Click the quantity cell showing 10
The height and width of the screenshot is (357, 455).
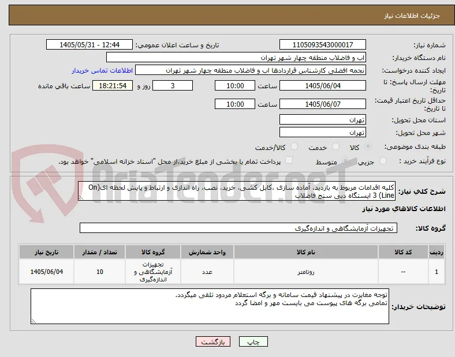99,272
